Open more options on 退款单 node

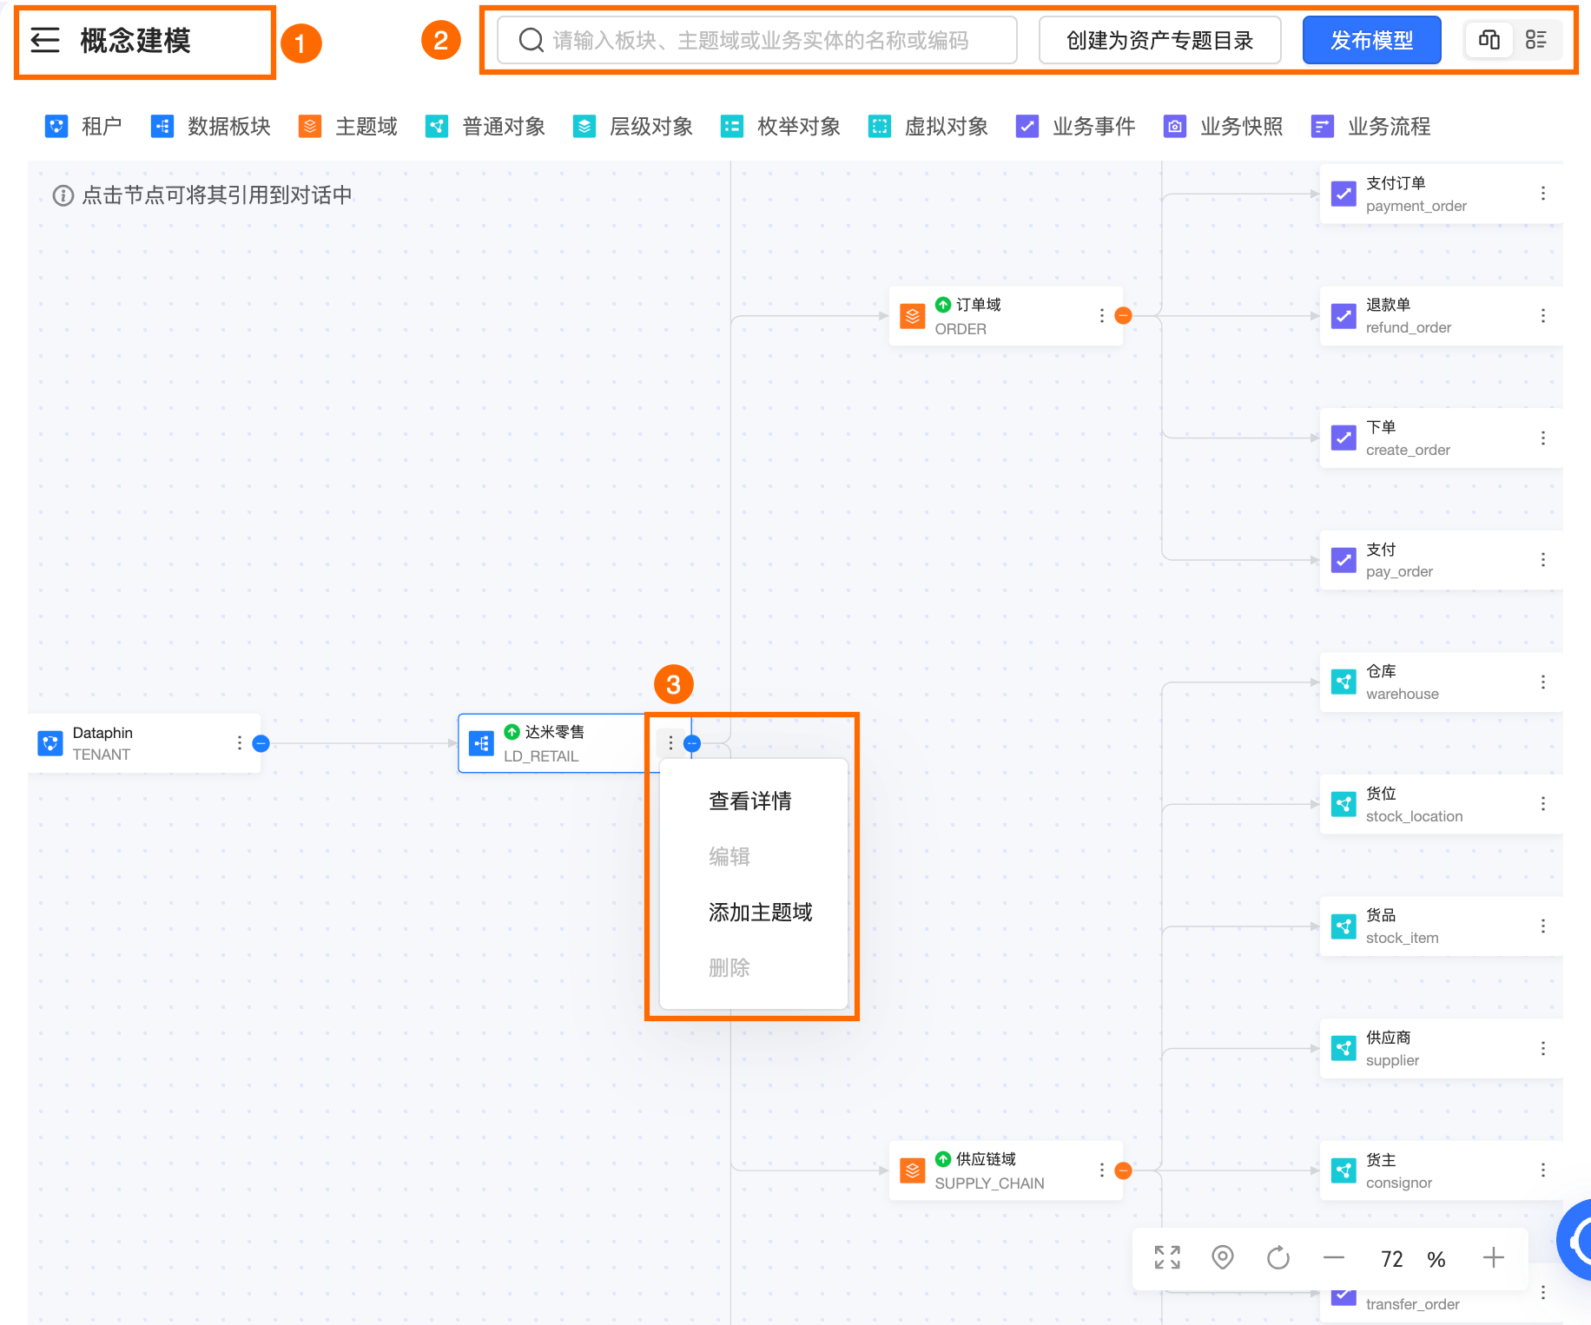(1543, 316)
